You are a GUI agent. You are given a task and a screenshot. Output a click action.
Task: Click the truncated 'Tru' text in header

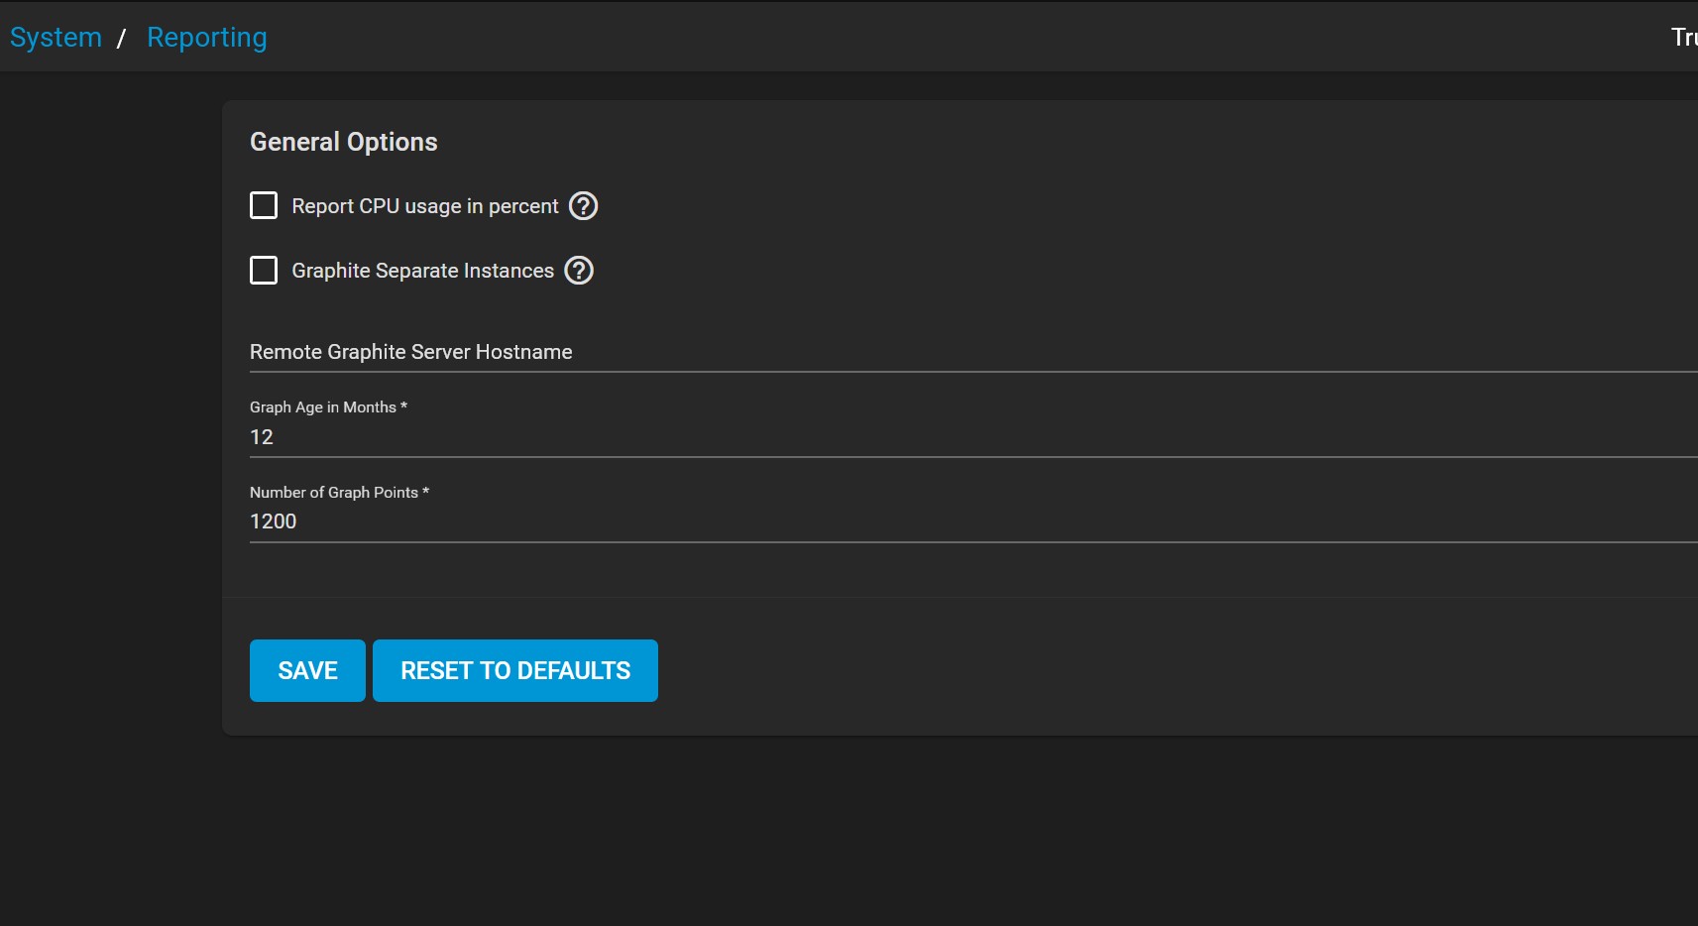coord(1683,38)
